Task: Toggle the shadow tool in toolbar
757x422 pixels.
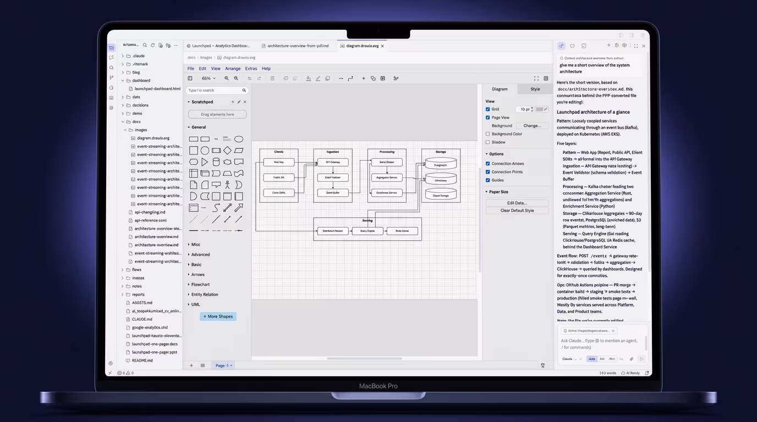Action: tap(327, 79)
